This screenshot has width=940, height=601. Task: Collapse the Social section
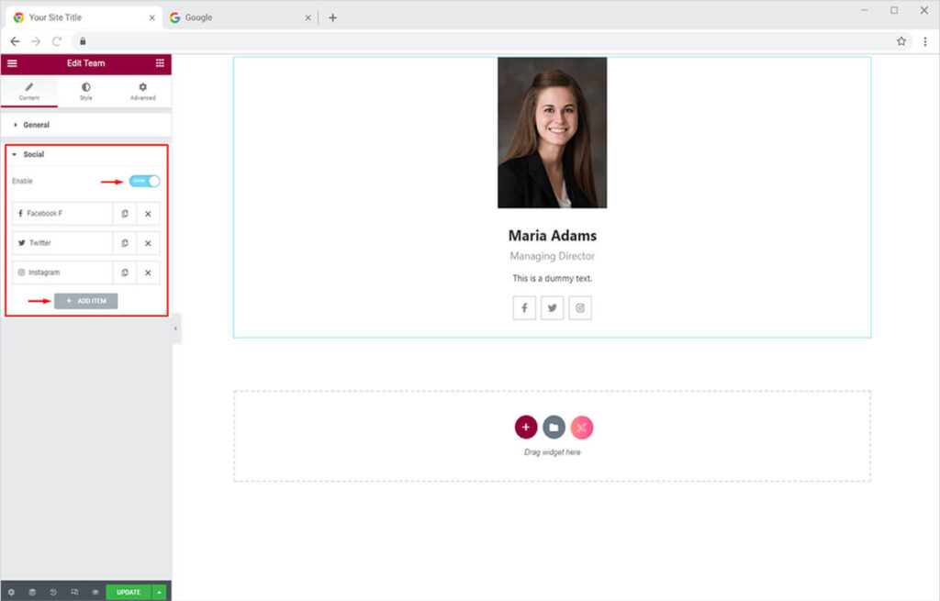tap(33, 154)
